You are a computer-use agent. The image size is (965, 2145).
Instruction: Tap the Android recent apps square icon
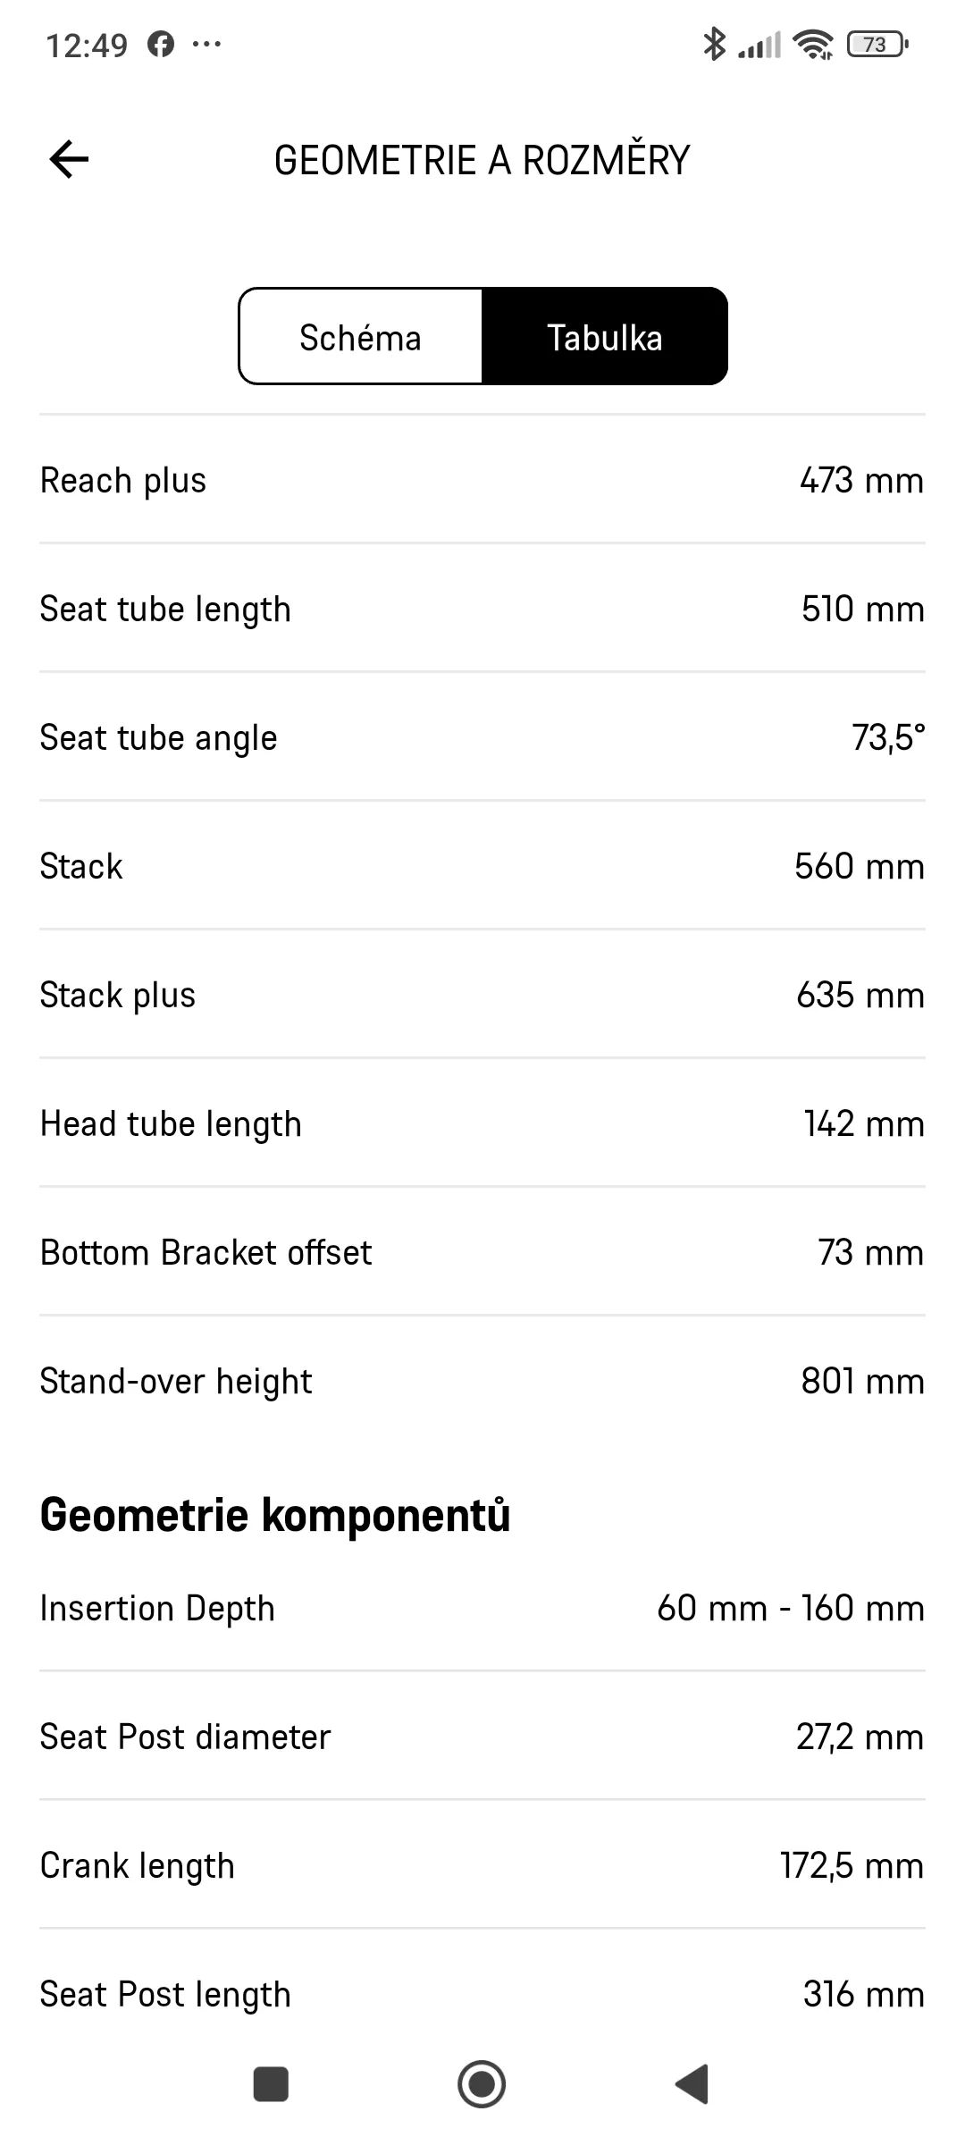click(x=271, y=2084)
